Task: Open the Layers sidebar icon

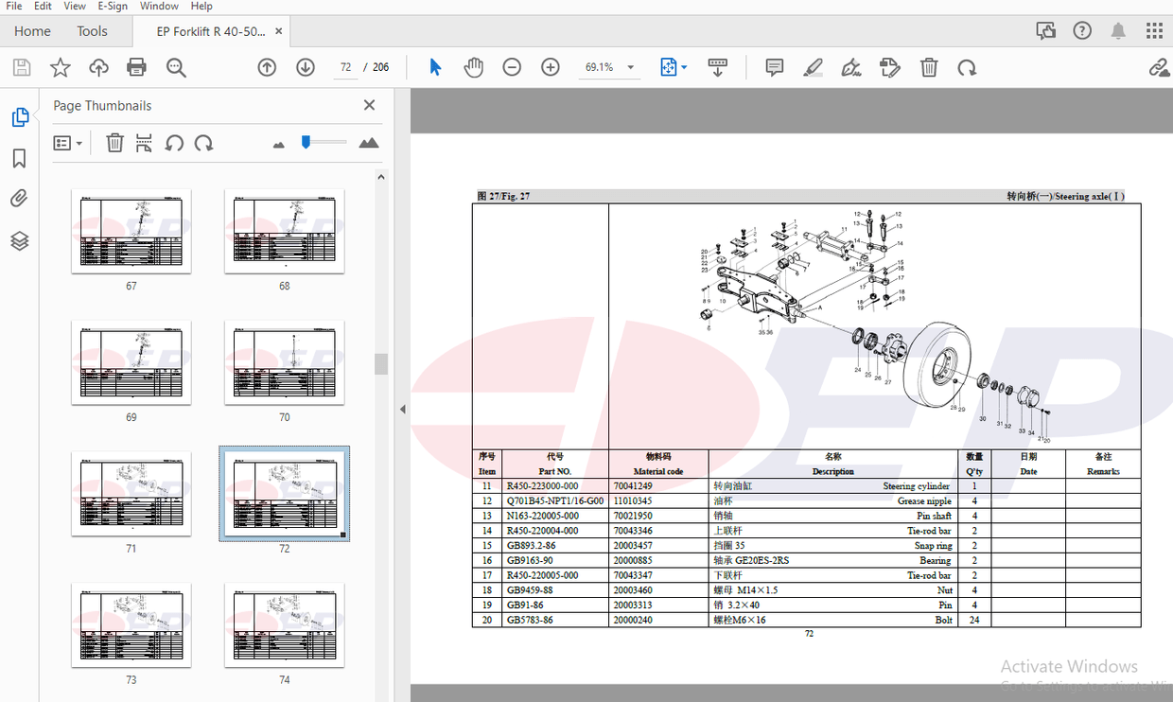Action: pos(20,240)
